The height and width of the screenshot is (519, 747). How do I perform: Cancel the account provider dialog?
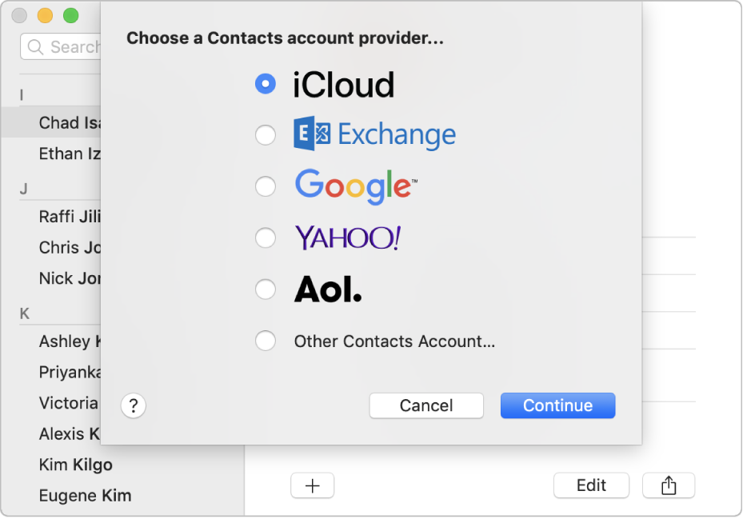point(426,405)
